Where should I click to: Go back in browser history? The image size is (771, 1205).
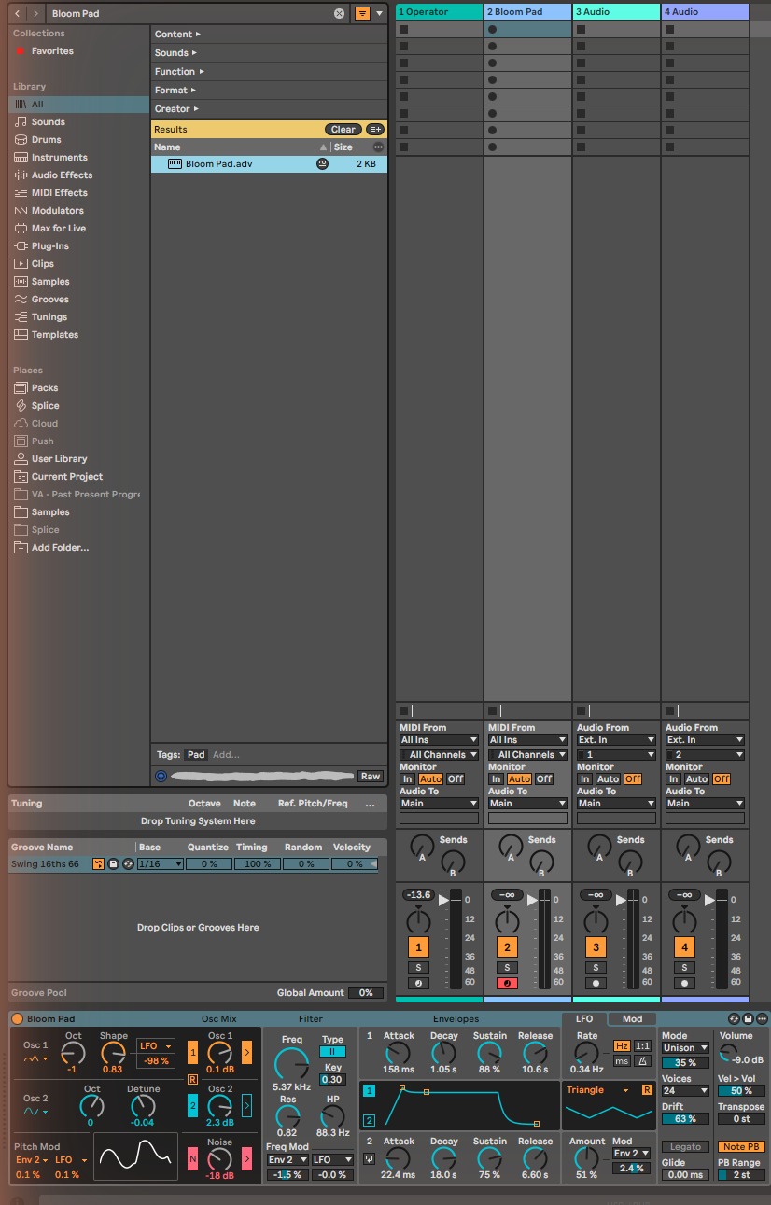[x=17, y=14]
